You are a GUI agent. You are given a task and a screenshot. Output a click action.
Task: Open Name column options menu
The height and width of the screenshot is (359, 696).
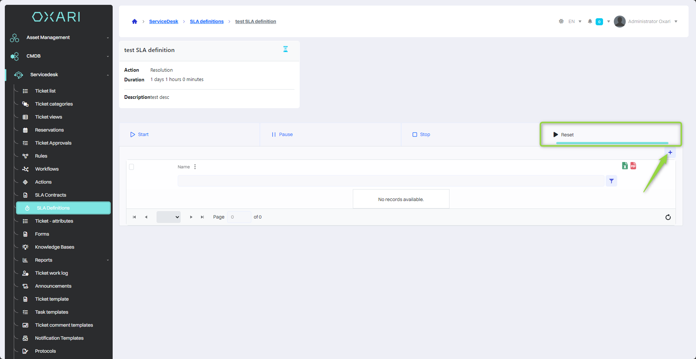195,167
